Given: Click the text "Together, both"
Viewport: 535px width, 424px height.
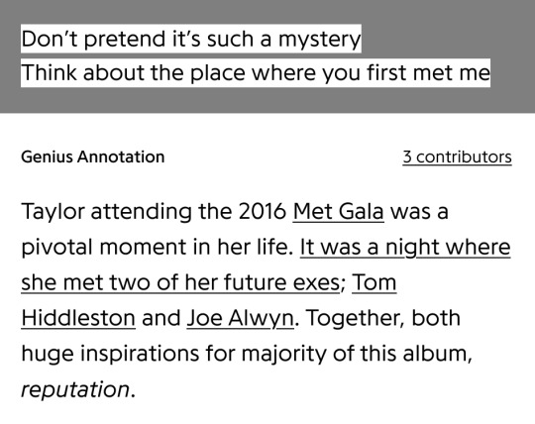Looking at the screenshot, I should point(382,318).
